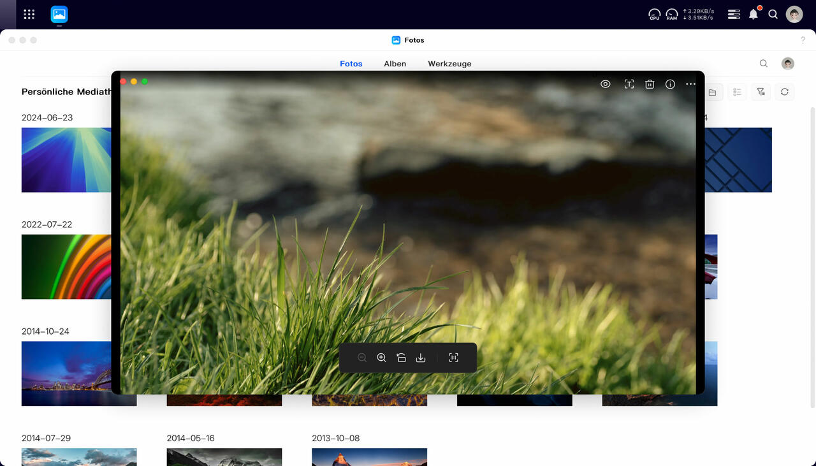Image resolution: width=816 pixels, height=466 pixels.
Task: Download the currently viewed photo
Action: point(421,358)
